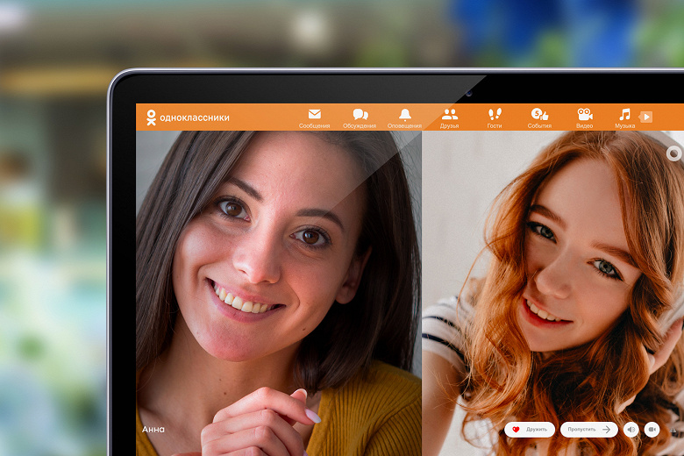Click the Одноклассники logo
The image size is (684, 456).
point(188,118)
